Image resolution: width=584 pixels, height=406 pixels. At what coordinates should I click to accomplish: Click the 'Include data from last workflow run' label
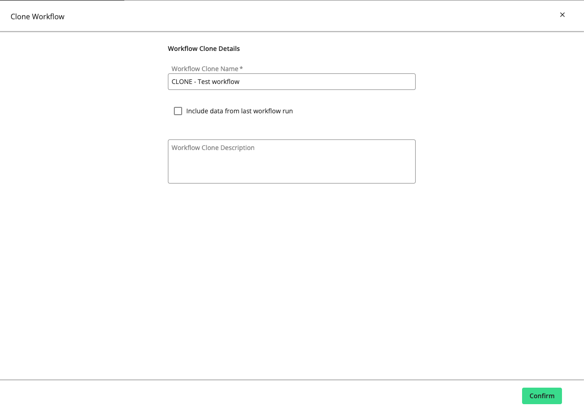[239, 111]
